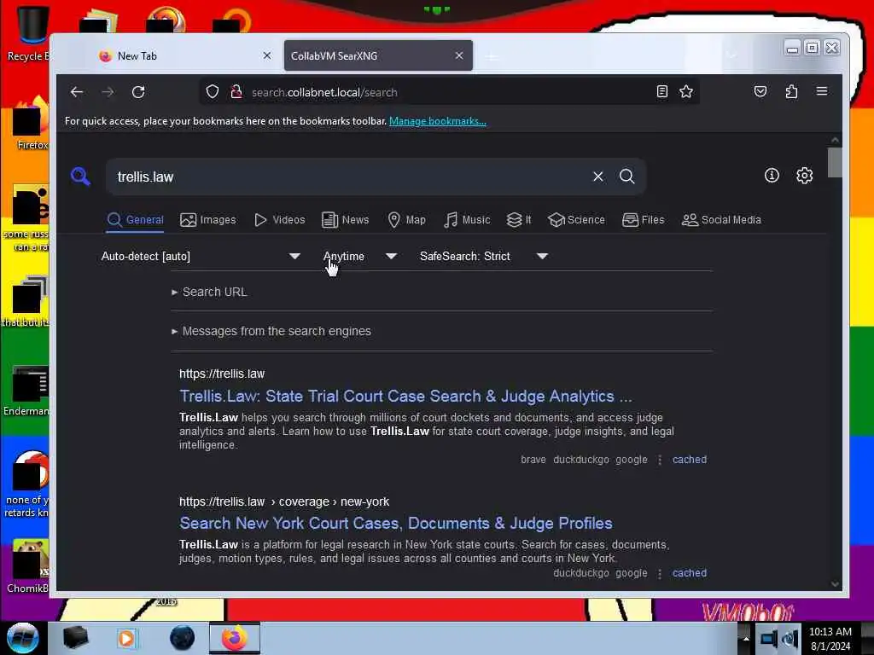Open Trellis.Law State Trial Court result title
Image resolution: width=874 pixels, height=655 pixels.
click(x=405, y=396)
